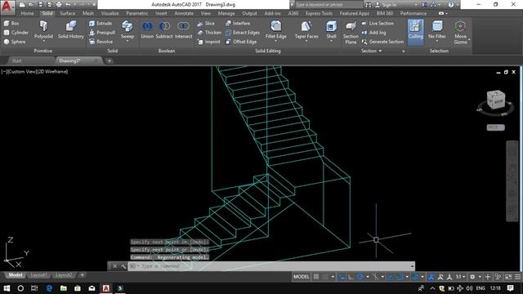Switch to the Visualize ribbon tab
The width and height of the screenshot is (523, 294).
coord(110,13)
